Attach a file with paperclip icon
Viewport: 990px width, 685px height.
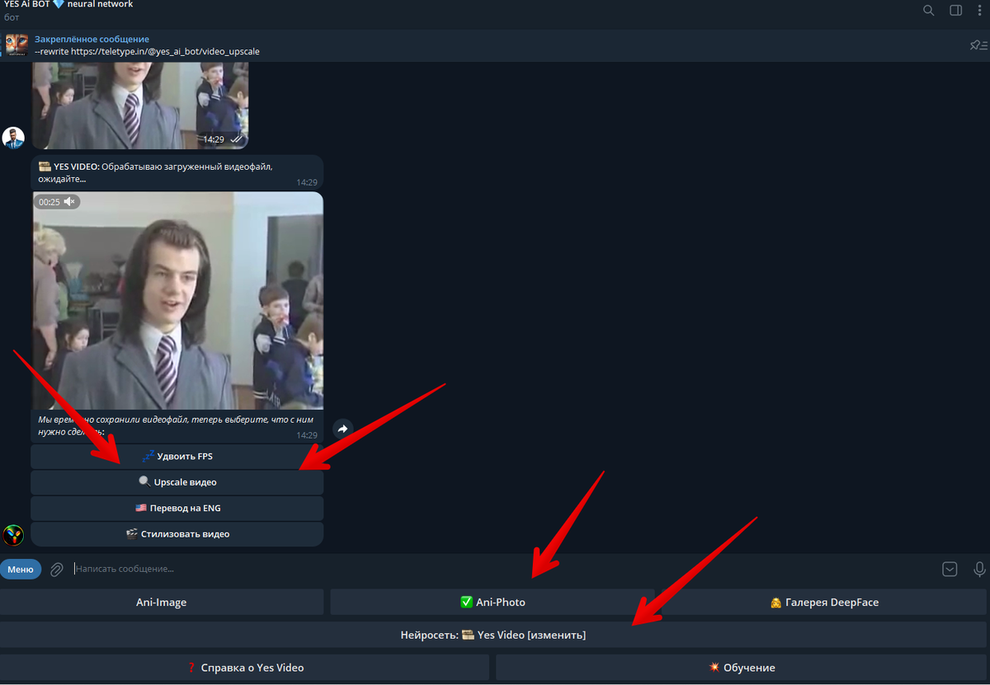[x=57, y=569]
